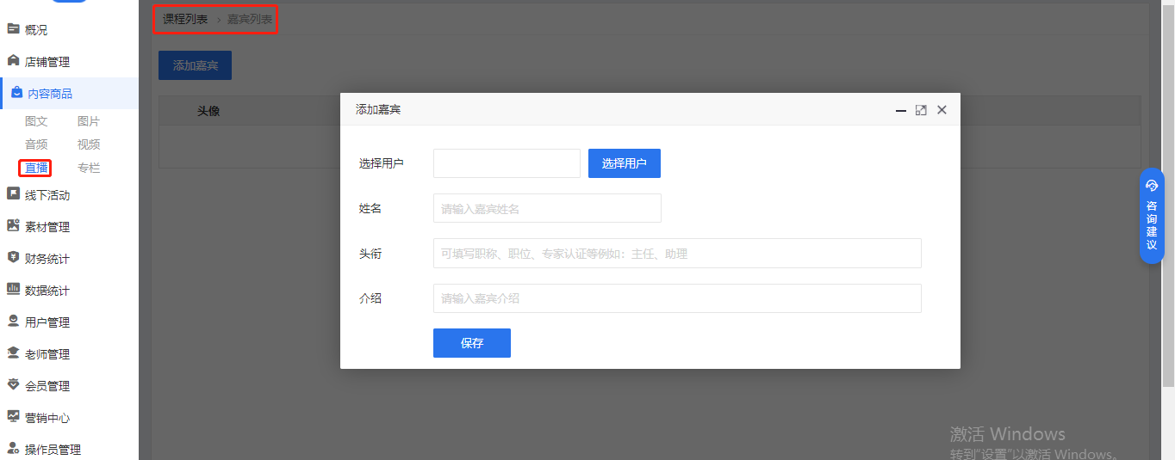
Task: Click the 选择用户 text field
Action: click(x=507, y=163)
